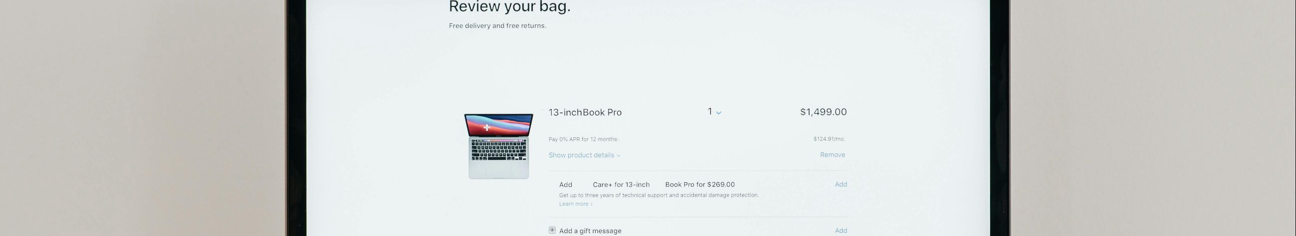
Task: Open the 13-inch Book Pro product title
Action: coord(585,113)
